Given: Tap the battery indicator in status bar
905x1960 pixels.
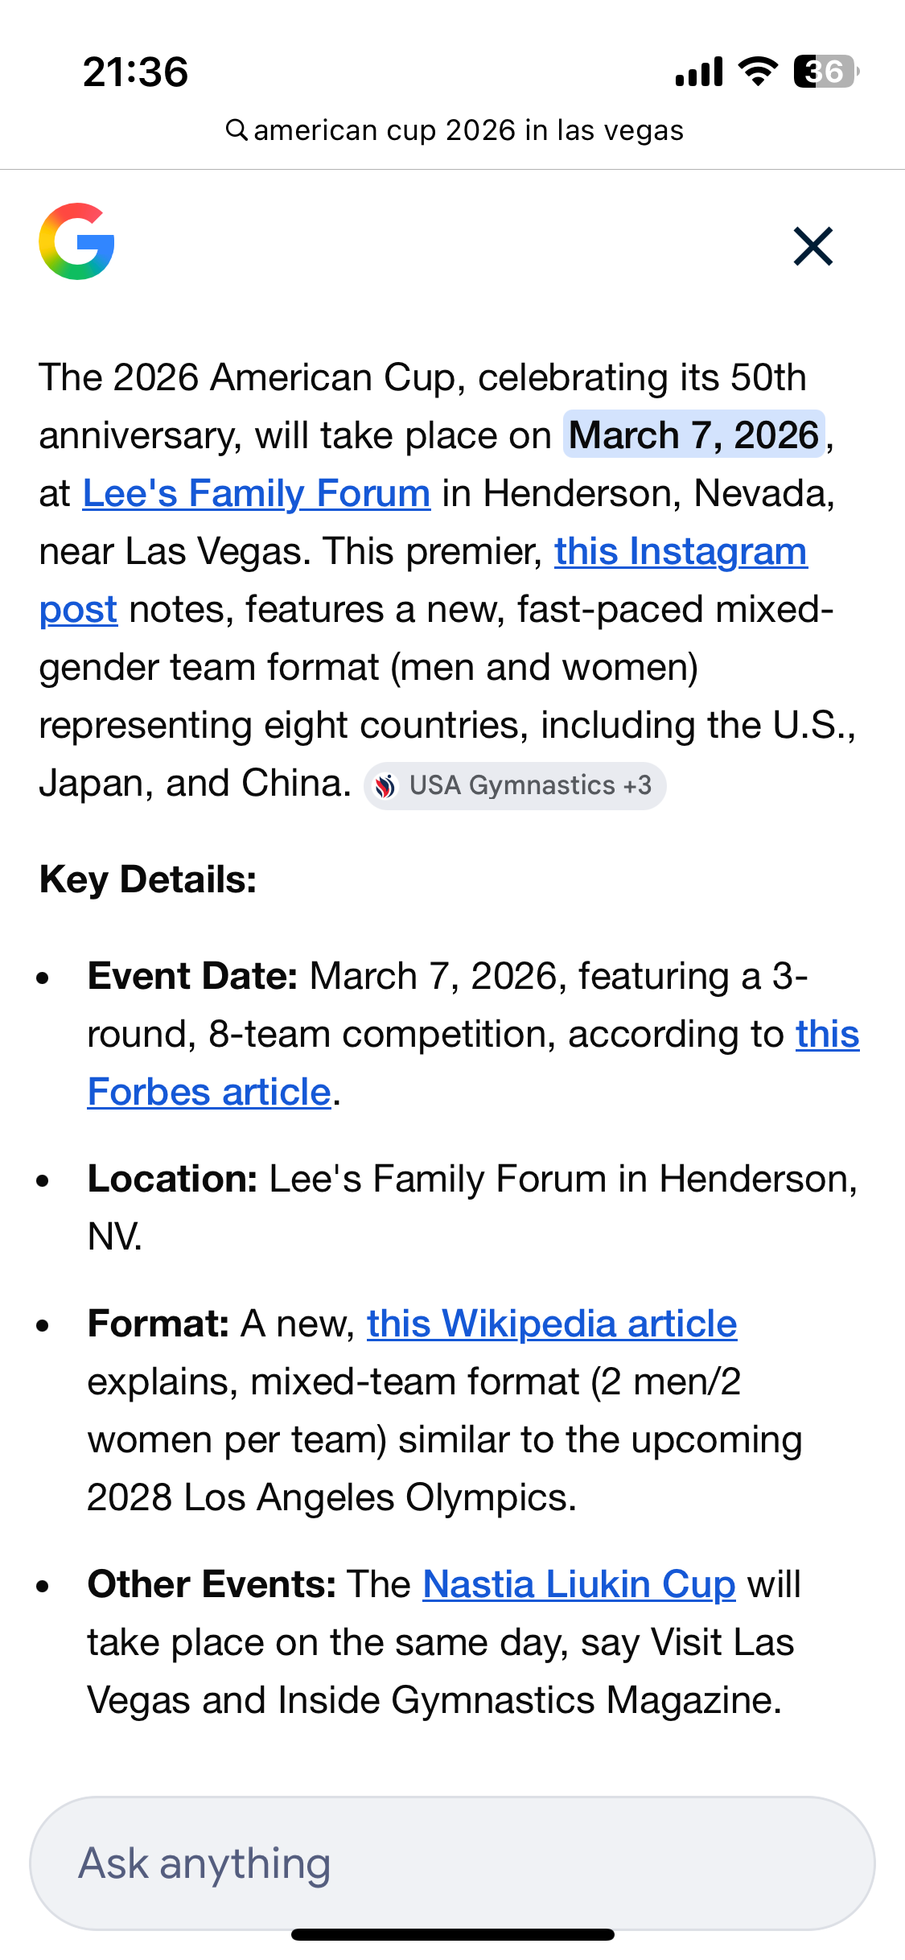Looking at the screenshot, I should 825,72.
